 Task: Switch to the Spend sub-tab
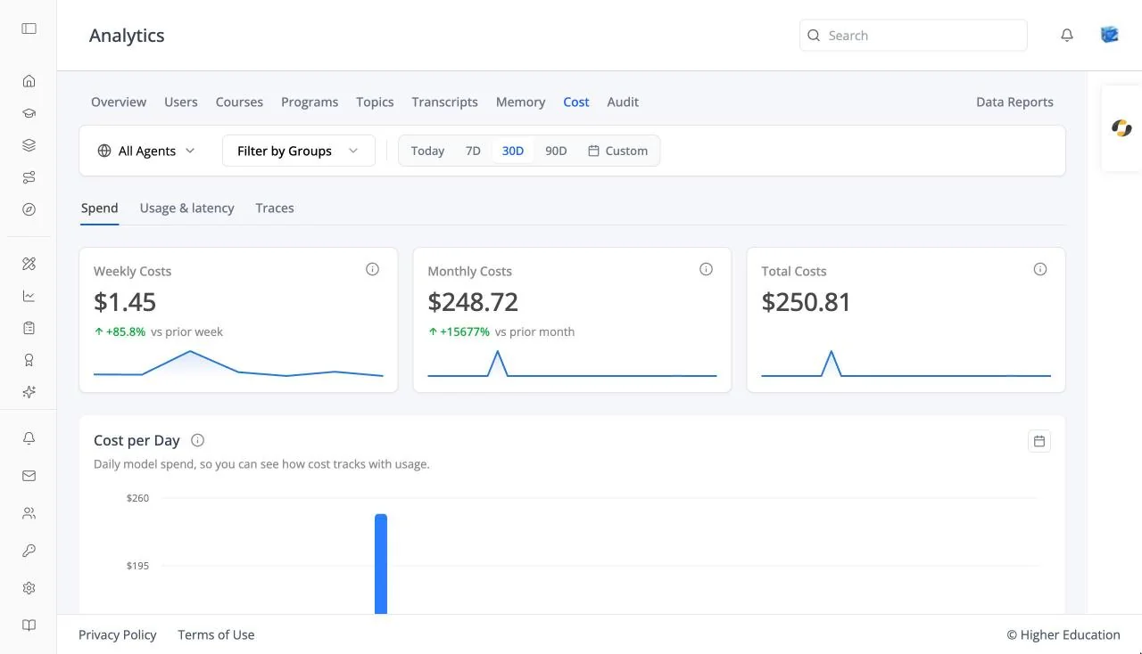click(99, 208)
